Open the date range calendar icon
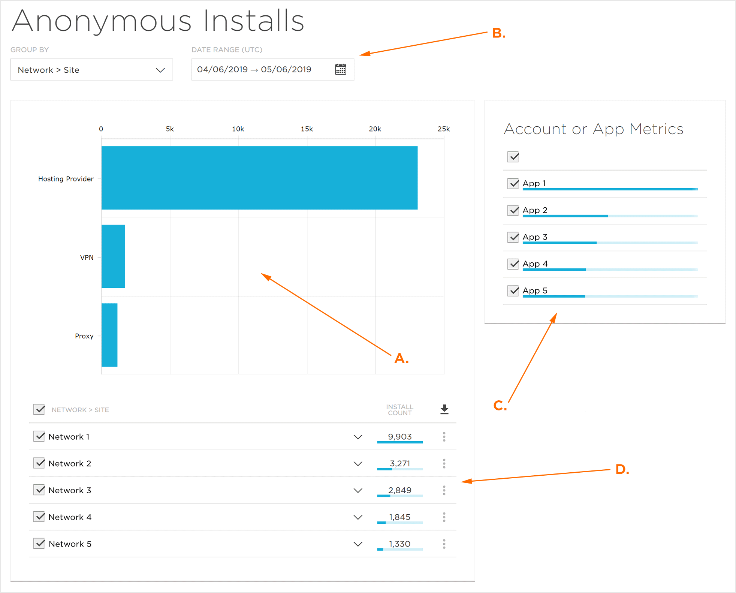The height and width of the screenshot is (593, 736). coord(340,69)
